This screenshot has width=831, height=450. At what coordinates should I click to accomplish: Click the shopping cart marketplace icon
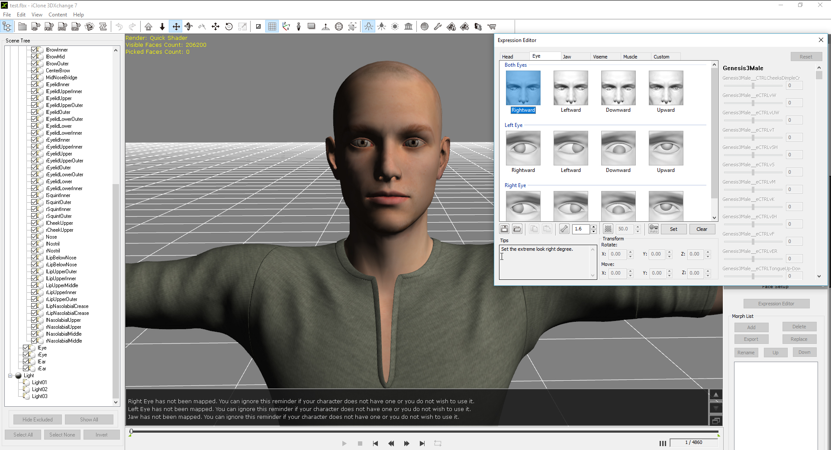coord(492,27)
